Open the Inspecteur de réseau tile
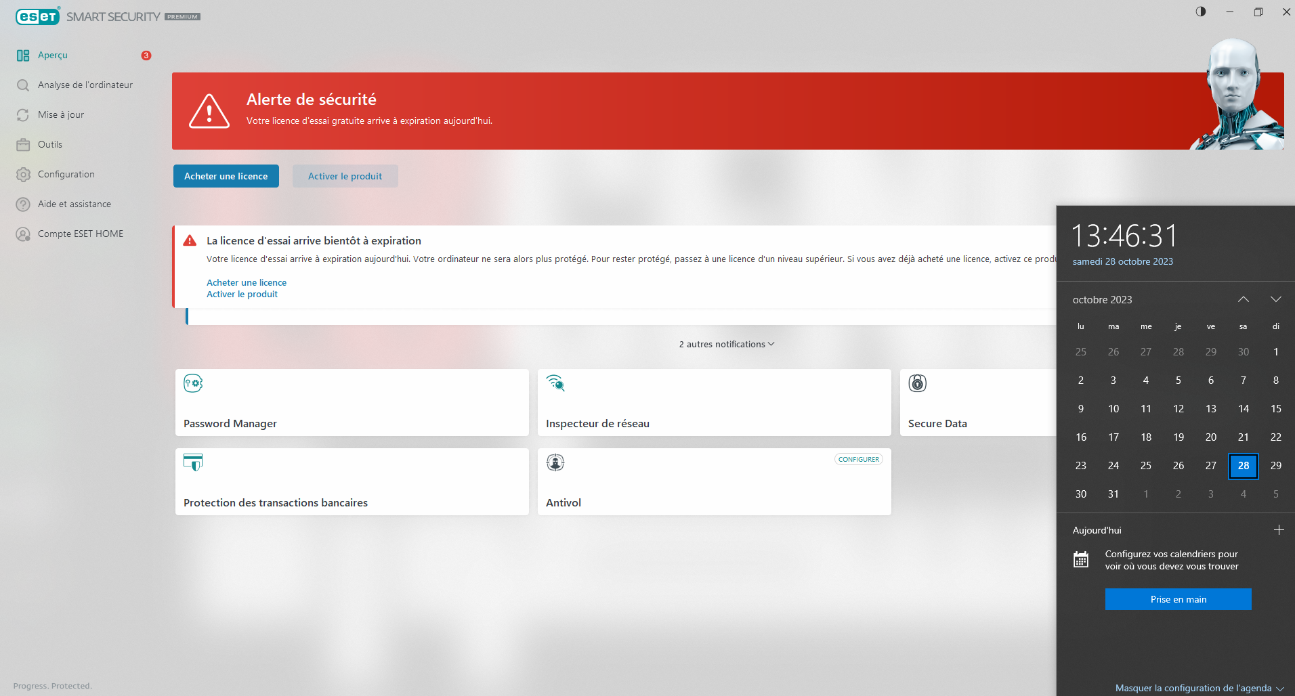The height and width of the screenshot is (696, 1295). coord(715,403)
